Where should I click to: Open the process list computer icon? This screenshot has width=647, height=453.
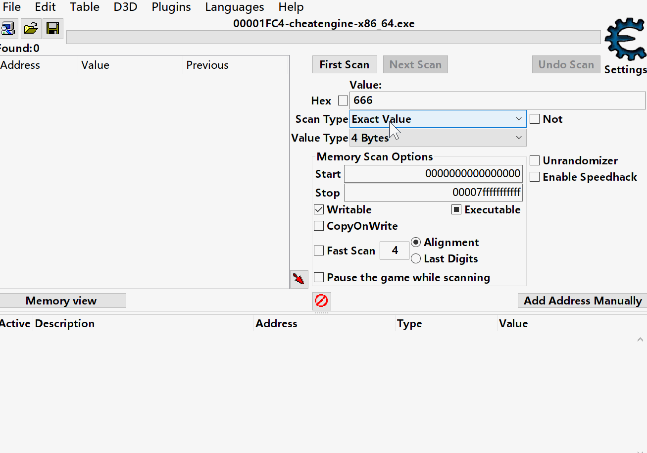point(8,29)
